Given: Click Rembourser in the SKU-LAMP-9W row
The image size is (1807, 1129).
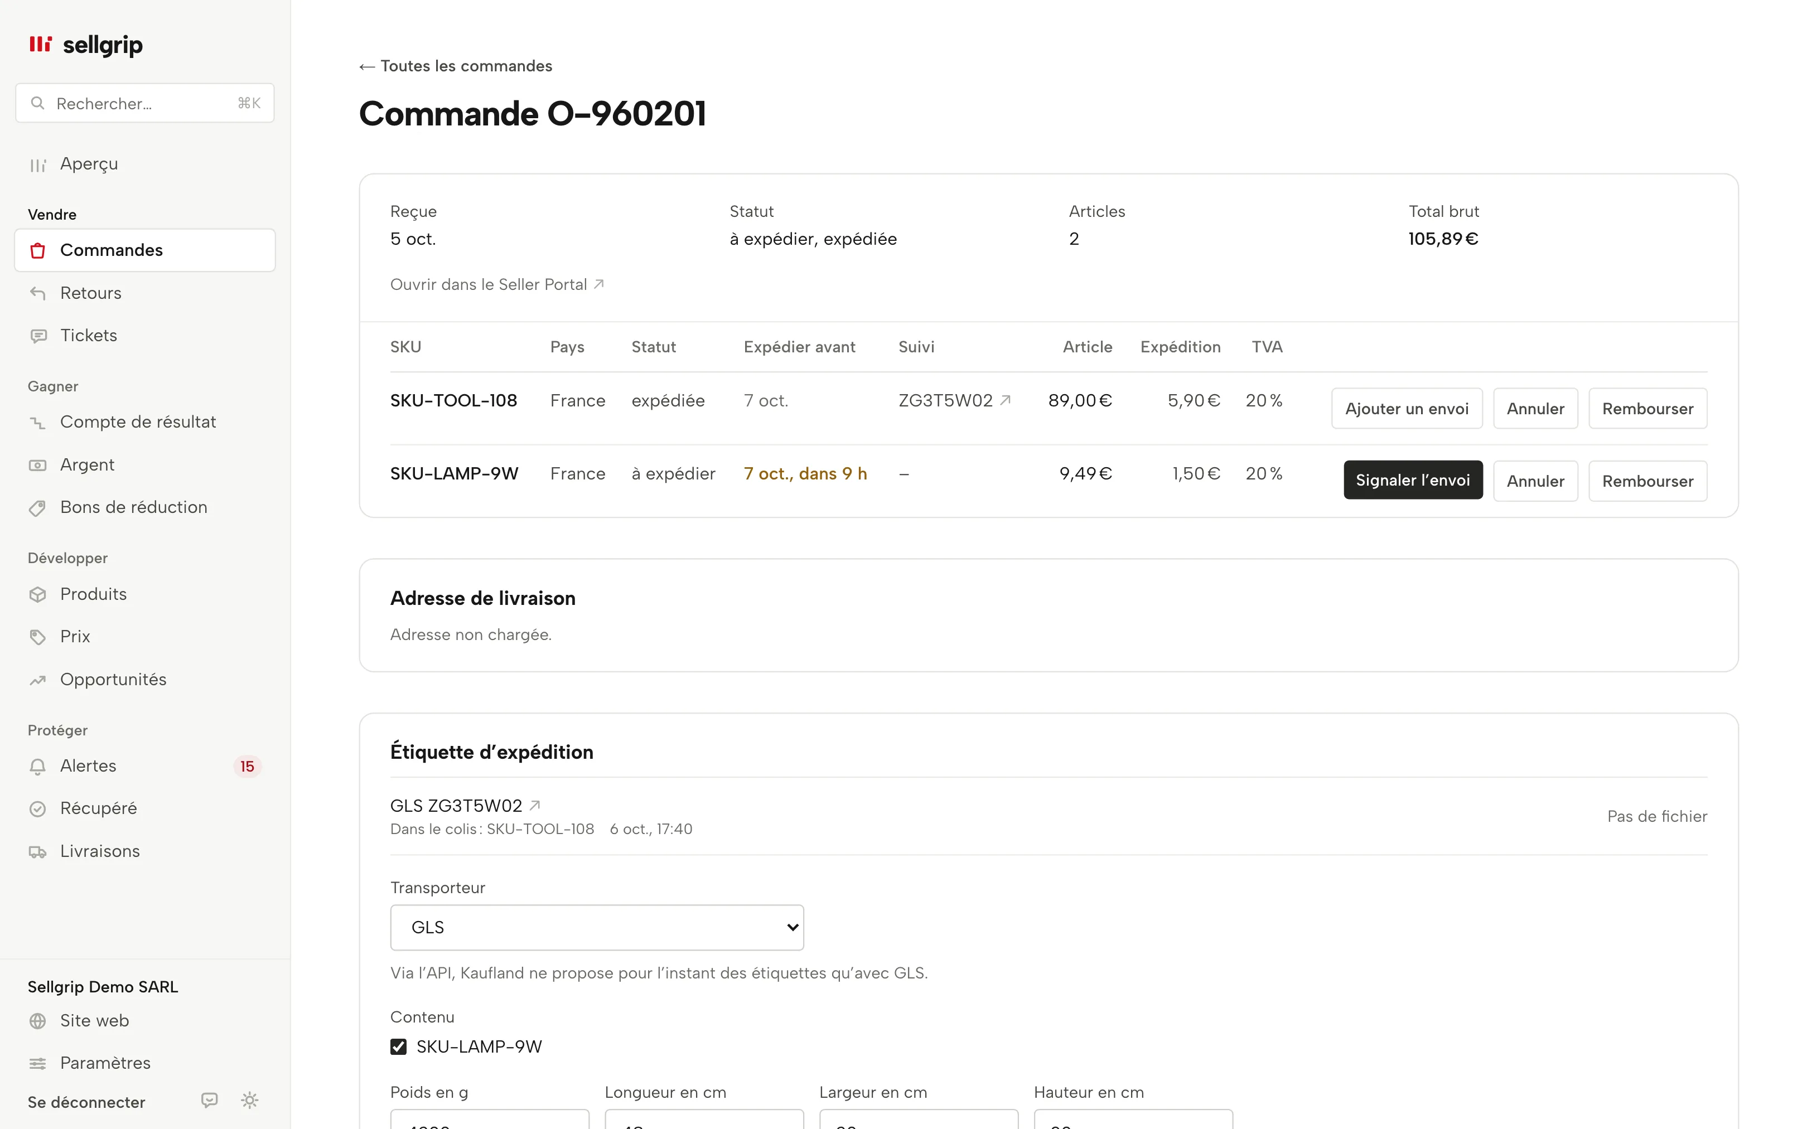Looking at the screenshot, I should (x=1647, y=481).
